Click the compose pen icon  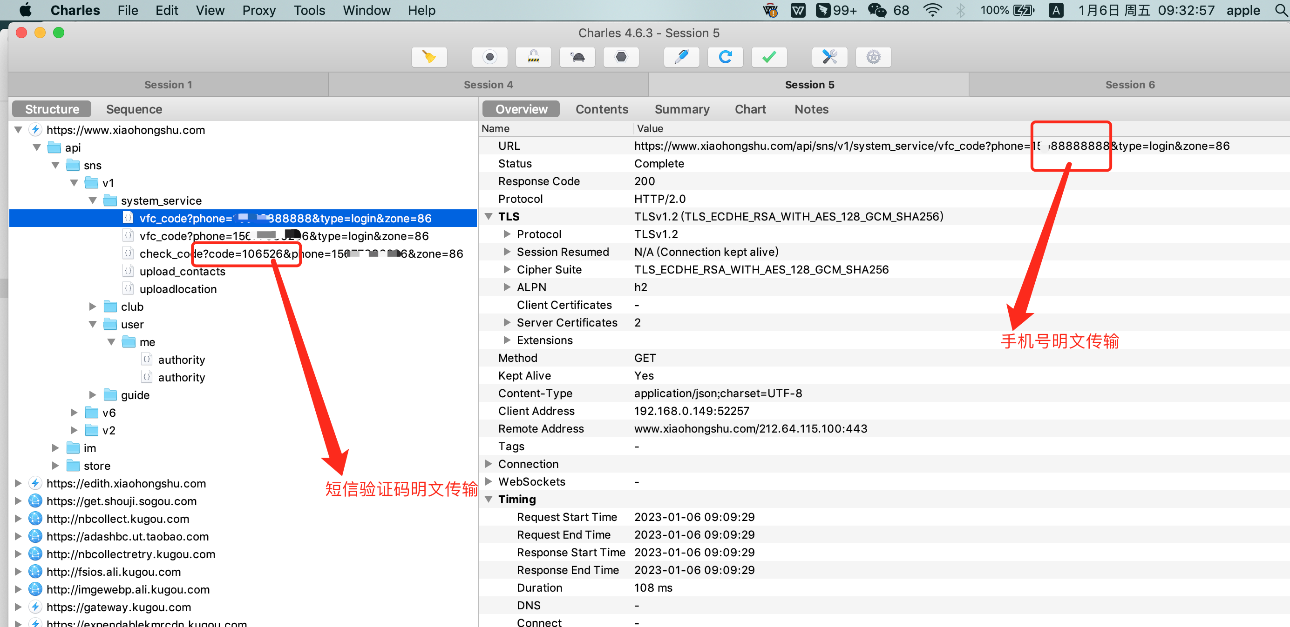click(x=681, y=57)
